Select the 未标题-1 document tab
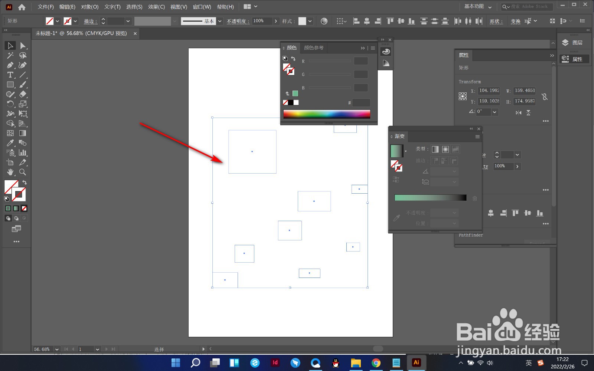594x371 pixels. coord(81,33)
